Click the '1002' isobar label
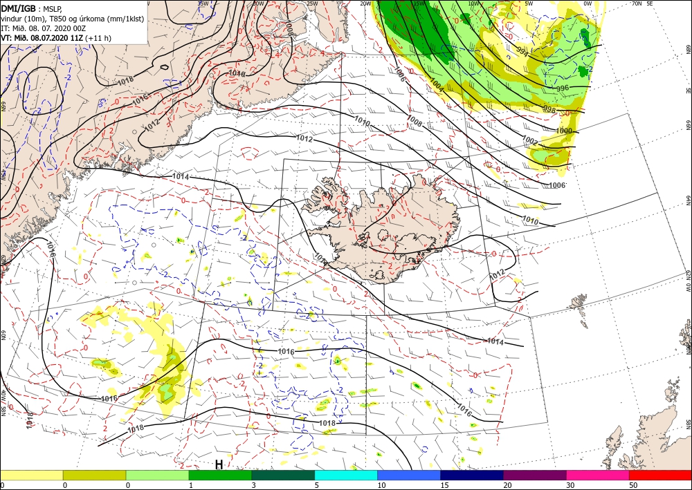Image resolution: width=692 pixels, height=490 pixels. click(x=529, y=139)
